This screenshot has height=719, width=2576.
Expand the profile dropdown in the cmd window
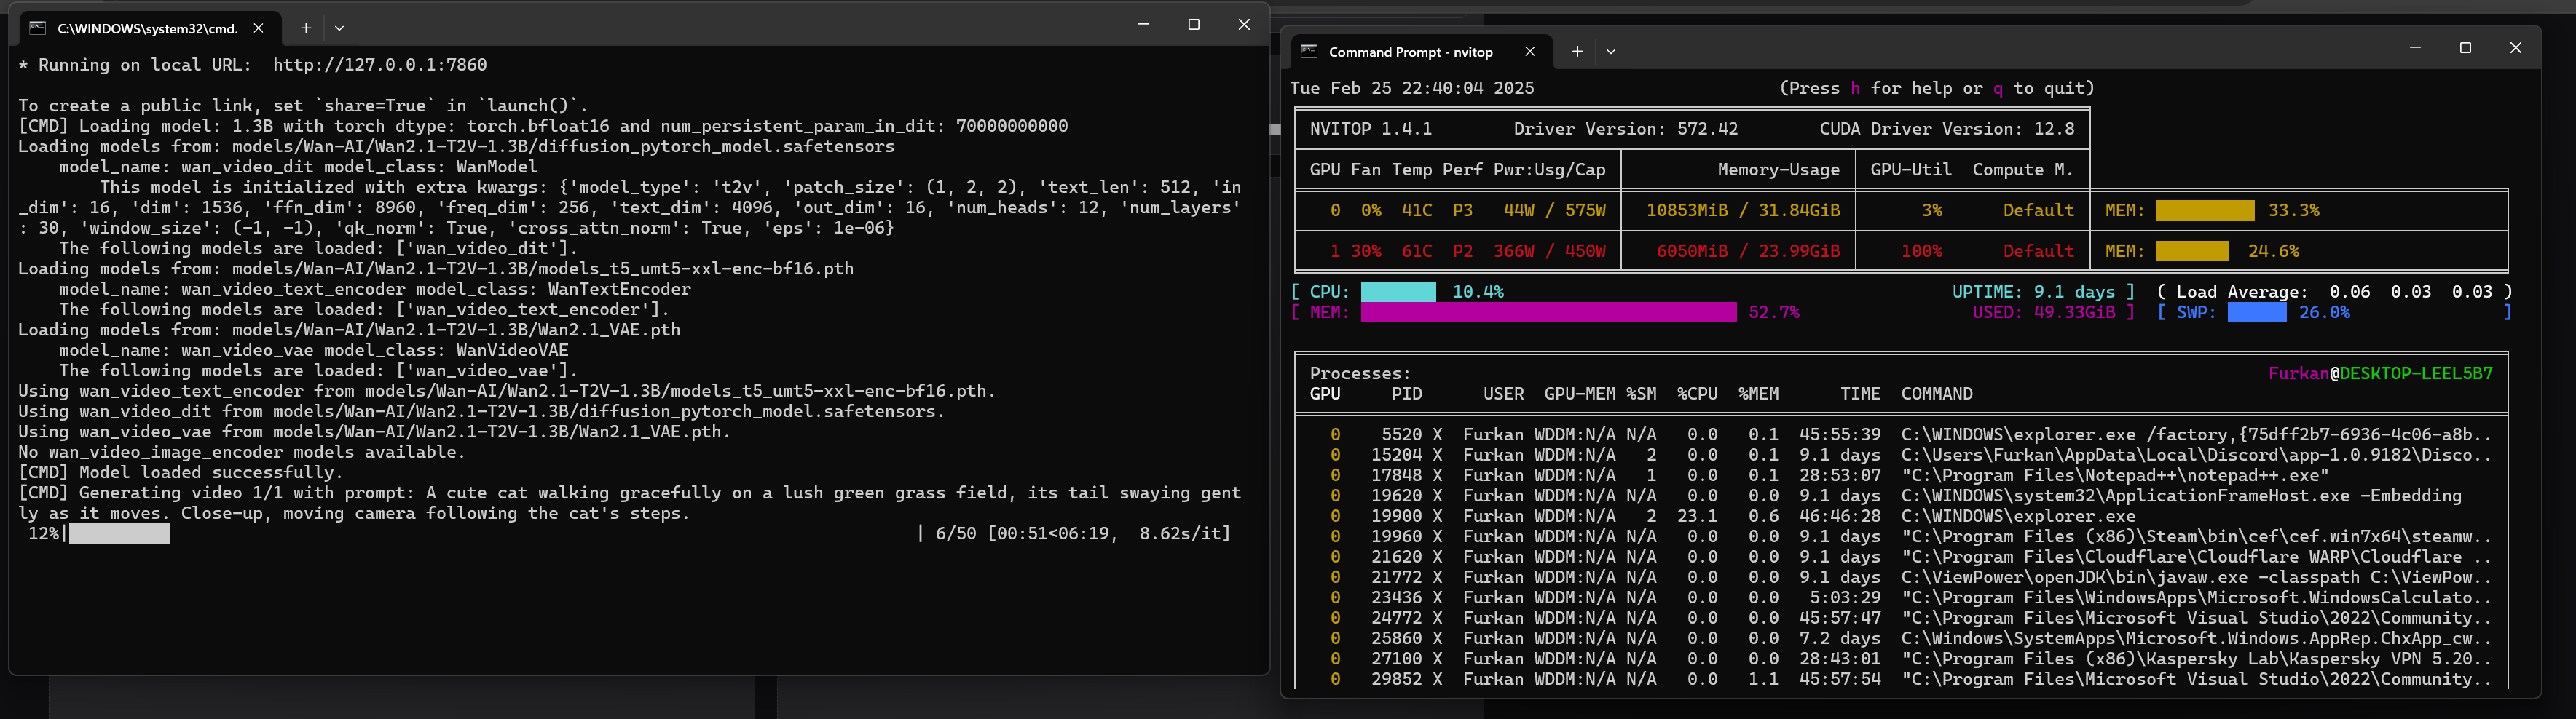[x=339, y=28]
